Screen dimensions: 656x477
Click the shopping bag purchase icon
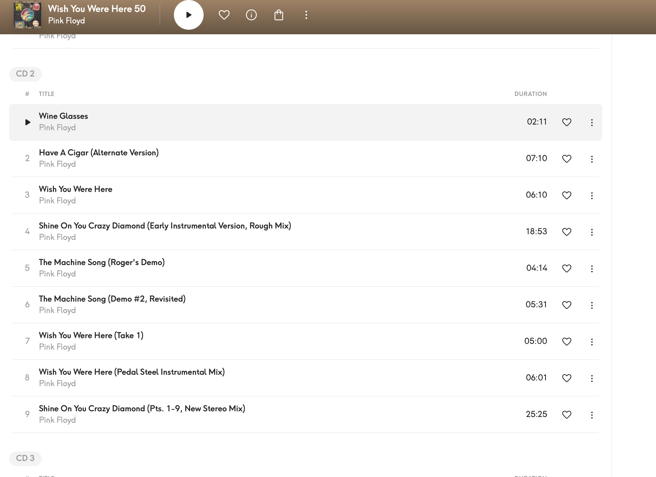(279, 15)
